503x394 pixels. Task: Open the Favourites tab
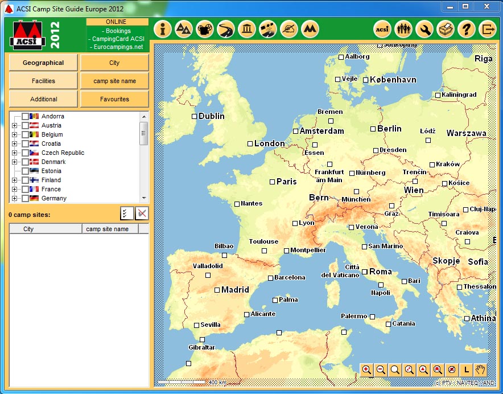114,99
